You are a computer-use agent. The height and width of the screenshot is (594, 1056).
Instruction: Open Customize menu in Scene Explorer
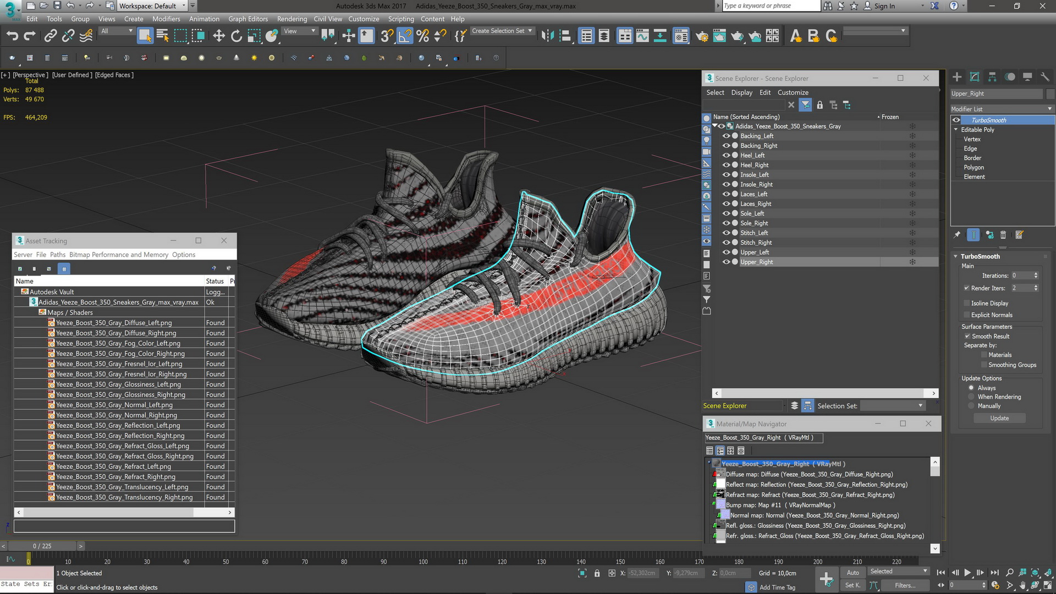(x=793, y=92)
